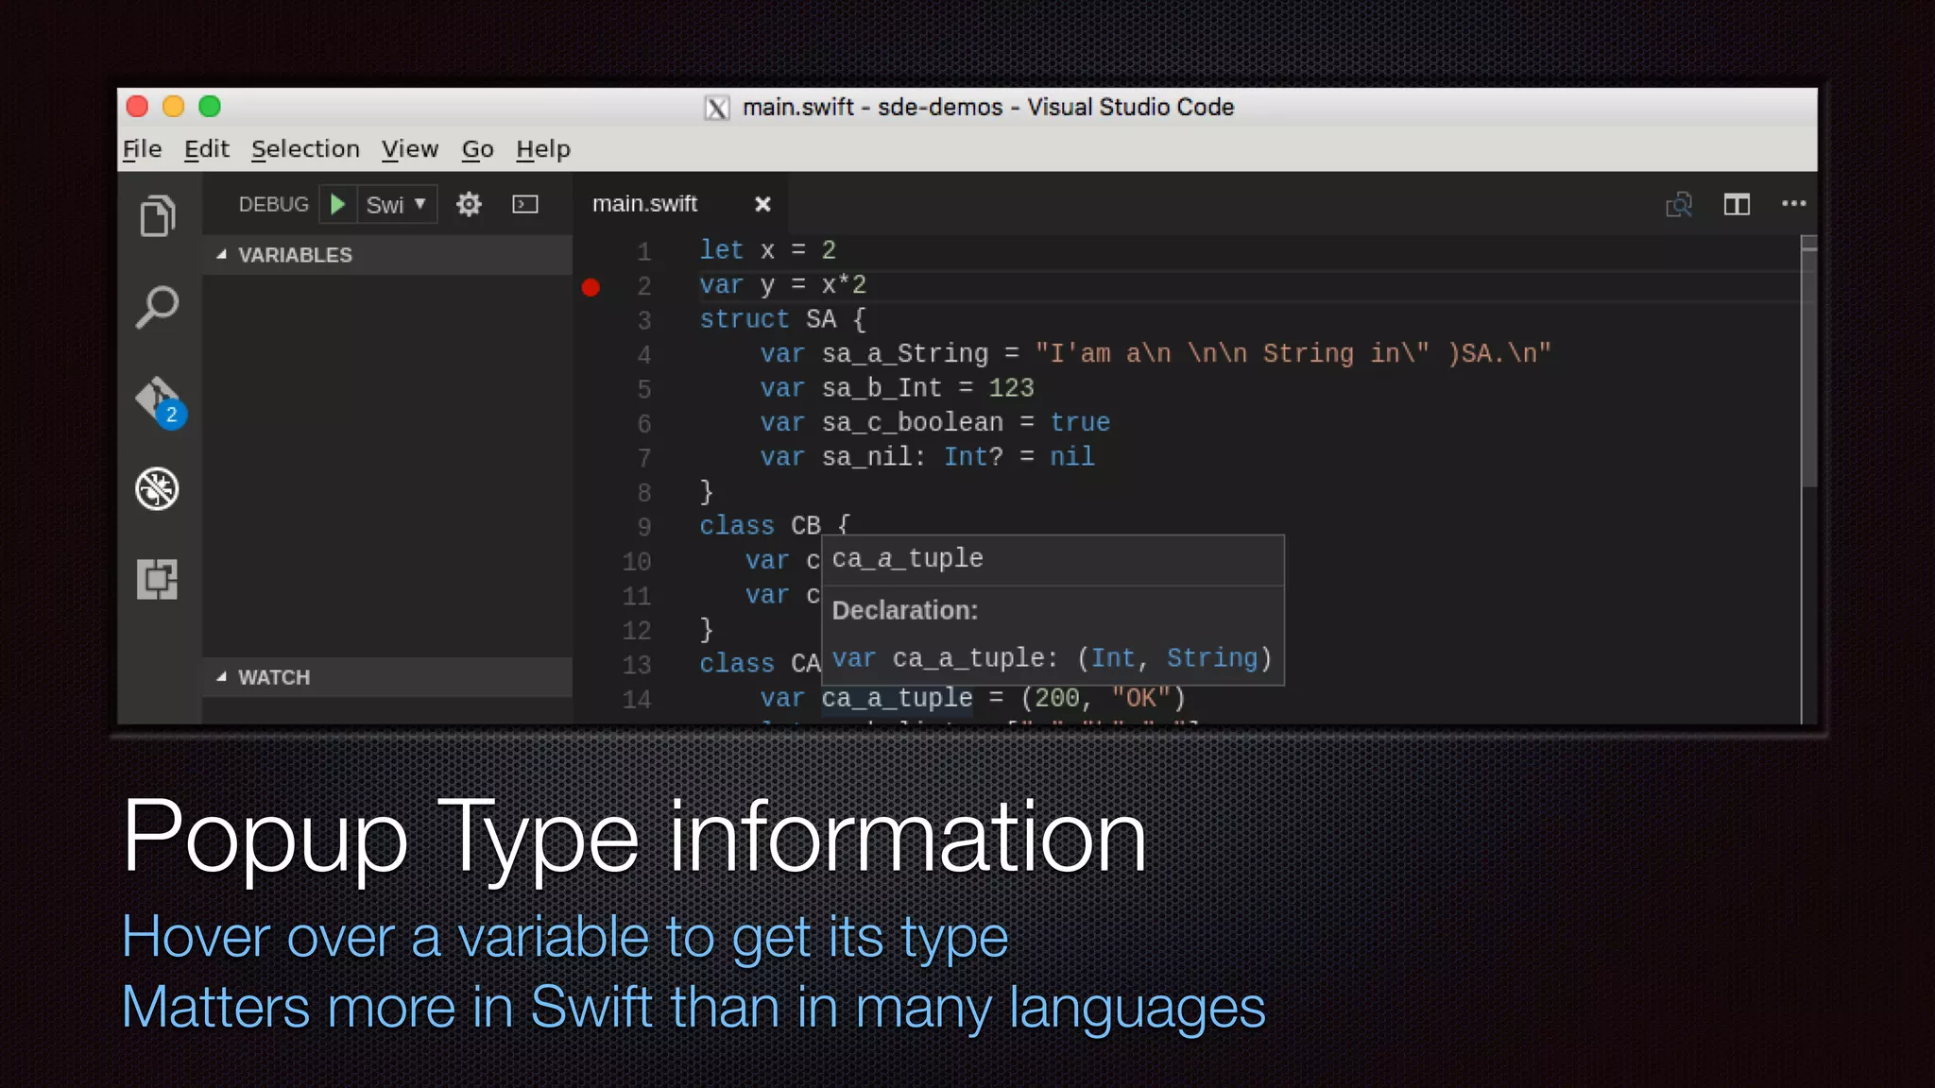Open the Search magnifier in activity bar
The width and height of the screenshot is (1935, 1088).
click(158, 307)
